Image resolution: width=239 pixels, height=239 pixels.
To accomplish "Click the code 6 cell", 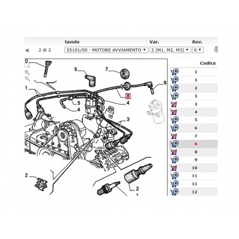I will coord(196,128).
